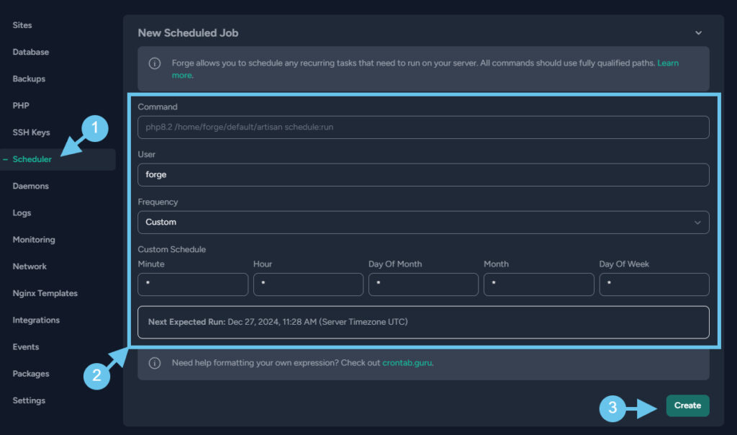The width and height of the screenshot is (737, 435).
Task: Collapse the New Scheduled Job panel
Action: (x=698, y=33)
